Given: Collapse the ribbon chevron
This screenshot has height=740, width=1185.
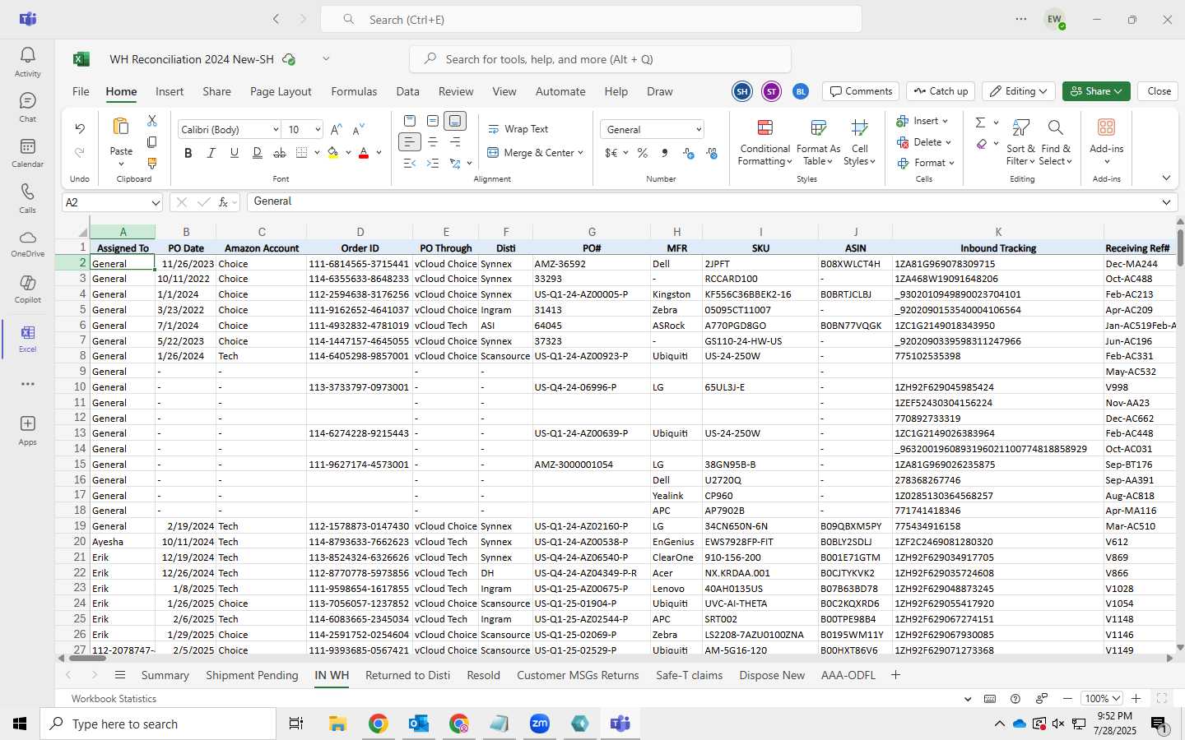Looking at the screenshot, I should [1166, 178].
